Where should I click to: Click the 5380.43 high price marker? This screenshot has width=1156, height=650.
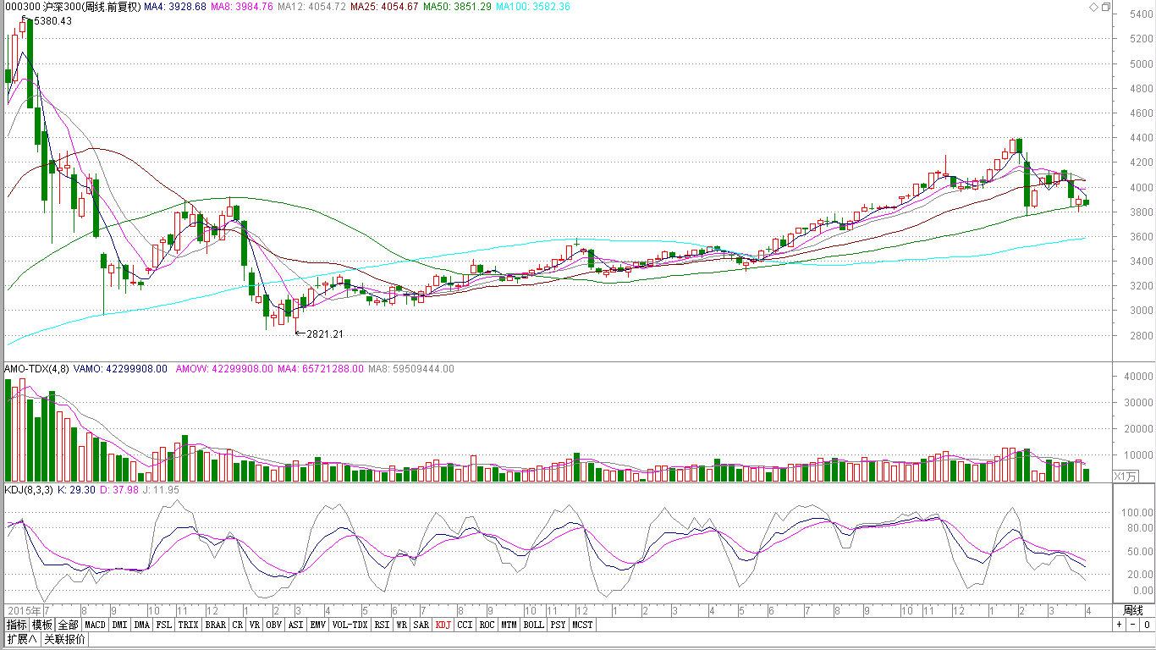[52, 21]
